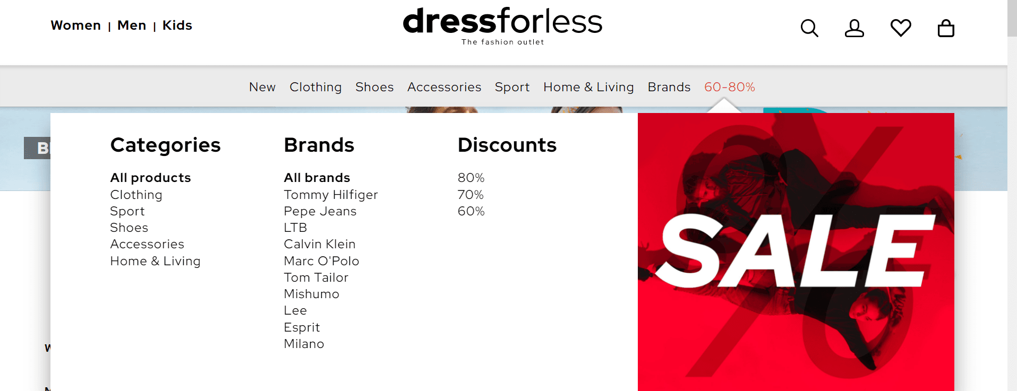The width and height of the screenshot is (1017, 391).
Task: Choose the 60% discount link
Action: [x=471, y=211]
